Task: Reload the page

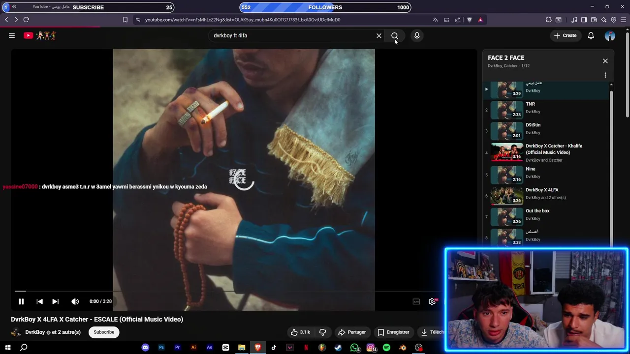Action: click(26, 20)
